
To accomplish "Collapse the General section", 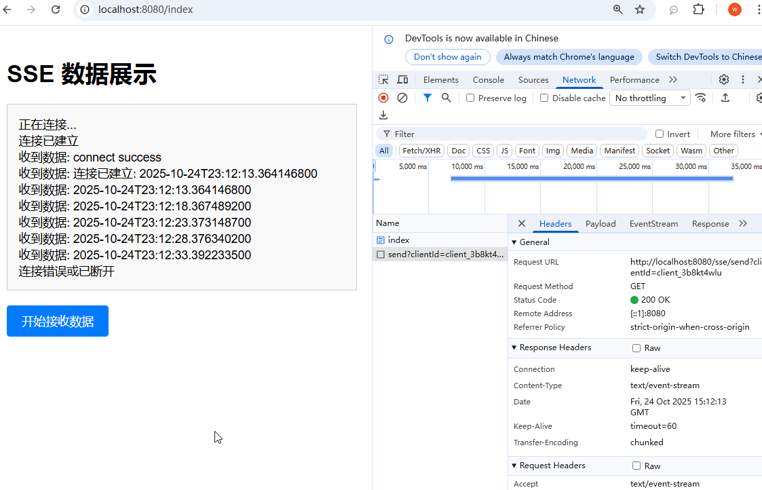I will tap(514, 242).
